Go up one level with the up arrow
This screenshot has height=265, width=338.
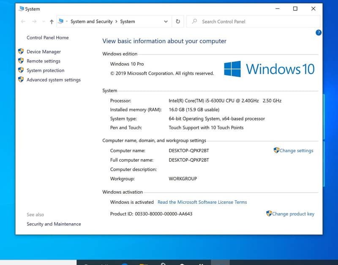(52, 22)
